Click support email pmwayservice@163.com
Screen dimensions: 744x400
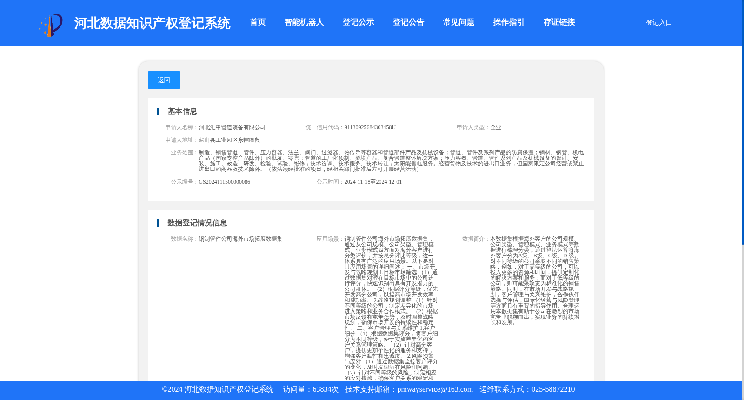435,389
